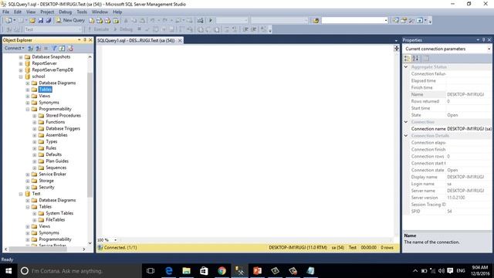
Task: Select the Database Triggers folder
Action: 63,129
